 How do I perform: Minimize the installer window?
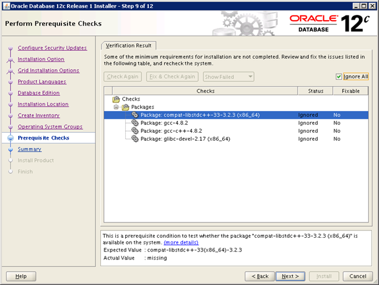point(356,6)
